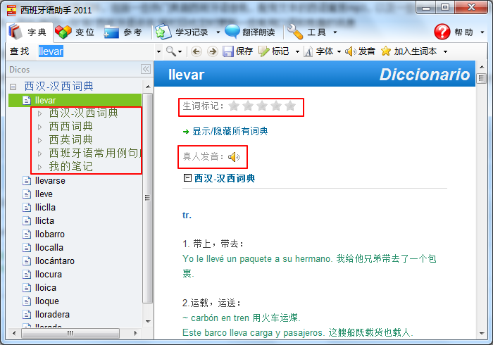Click 显示/隐藏所有词典 link
The width and height of the screenshot is (493, 345).
click(230, 132)
